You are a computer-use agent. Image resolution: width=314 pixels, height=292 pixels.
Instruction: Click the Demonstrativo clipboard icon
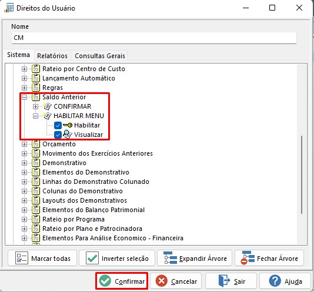[x=36, y=163]
